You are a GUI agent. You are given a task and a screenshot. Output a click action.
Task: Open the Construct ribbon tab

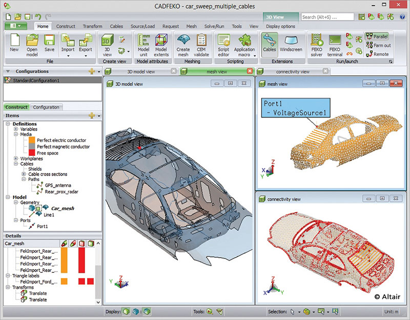tap(66, 26)
